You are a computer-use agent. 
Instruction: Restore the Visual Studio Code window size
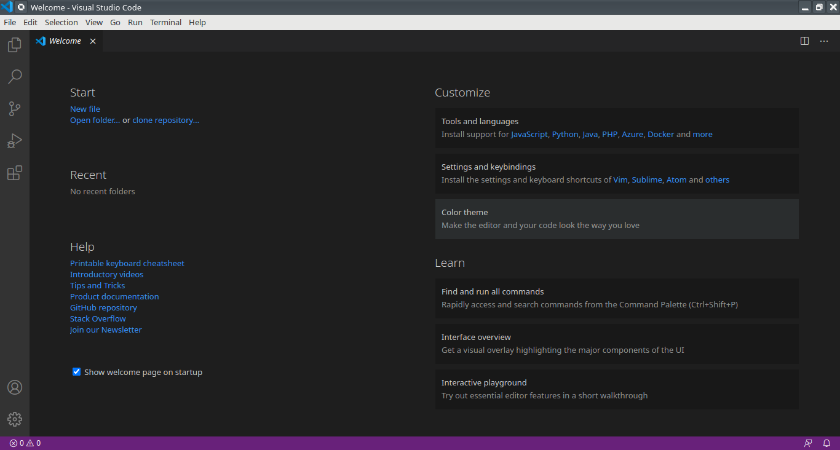(819, 7)
